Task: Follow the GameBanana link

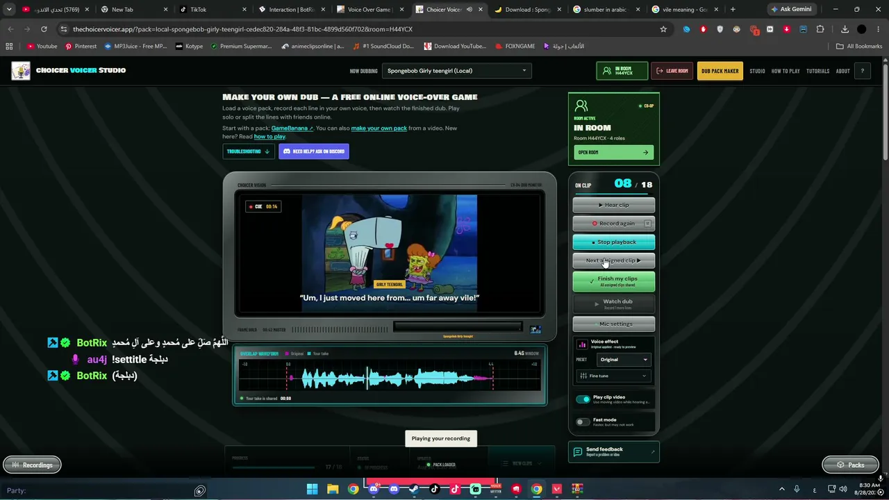Action: pos(292,128)
